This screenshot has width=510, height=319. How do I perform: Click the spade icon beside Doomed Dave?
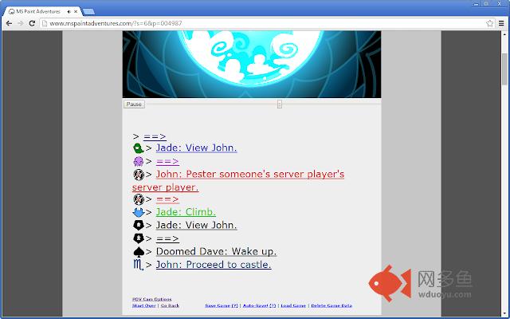[139, 252]
